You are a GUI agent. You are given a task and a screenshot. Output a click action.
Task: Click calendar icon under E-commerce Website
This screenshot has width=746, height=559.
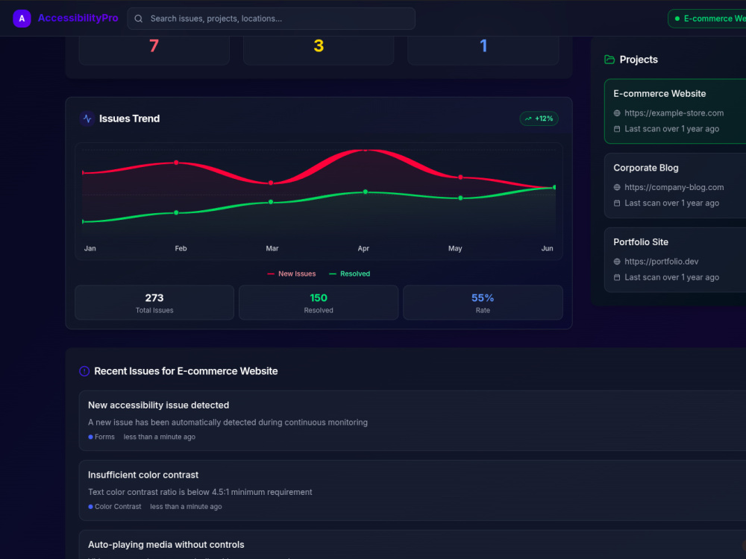click(617, 129)
